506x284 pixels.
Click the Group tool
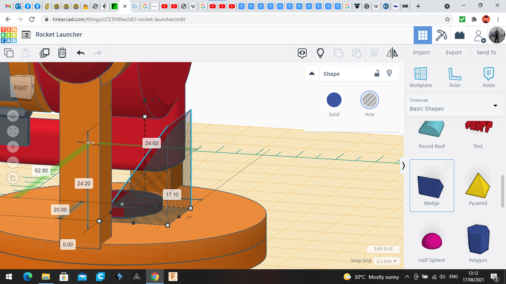[338, 53]
